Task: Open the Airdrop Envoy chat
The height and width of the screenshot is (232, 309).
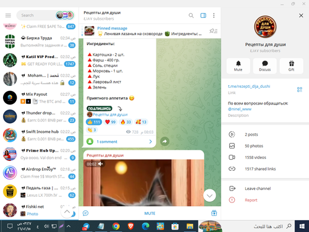Action: tap(39, 173)
